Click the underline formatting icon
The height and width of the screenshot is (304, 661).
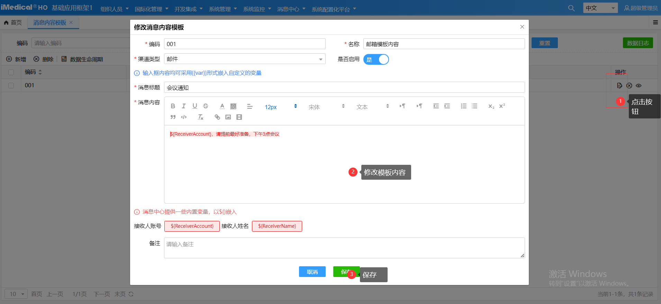click(195, 106)
